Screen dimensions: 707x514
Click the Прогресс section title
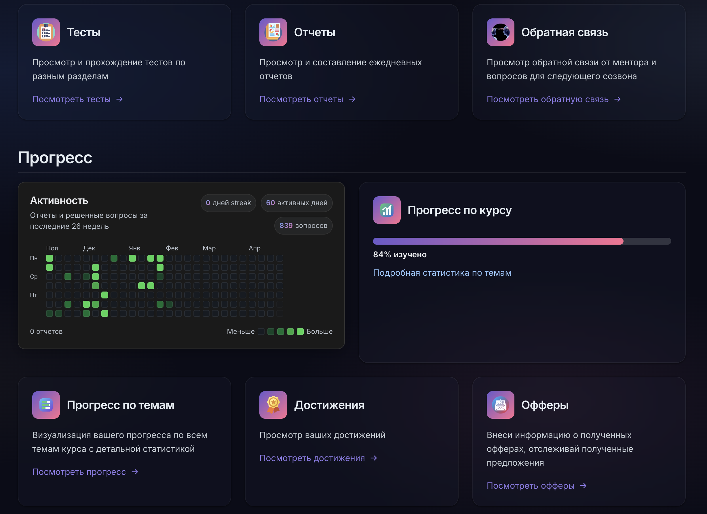[x=55, y=157]
